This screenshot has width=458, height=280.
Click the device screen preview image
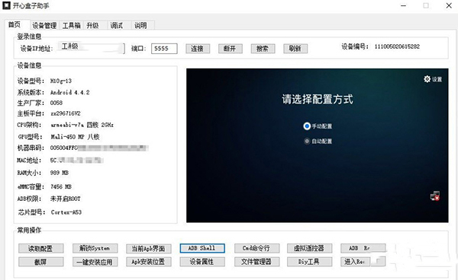click(318, 145)
